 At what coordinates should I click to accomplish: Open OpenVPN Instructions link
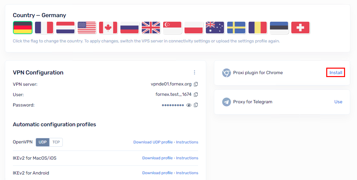tap(187, 142)
